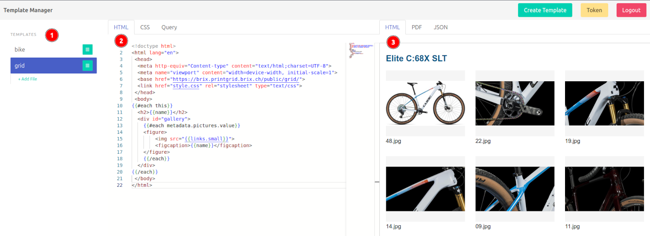This screenshot has width=650, height=236.
Task: Switch to the editor HTML tab
Action: point(121,27)
